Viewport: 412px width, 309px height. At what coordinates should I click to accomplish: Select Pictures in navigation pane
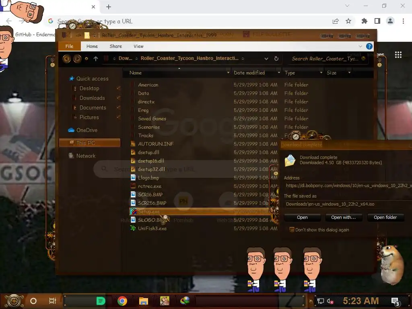pyautogui.click(x=89, y=117)
